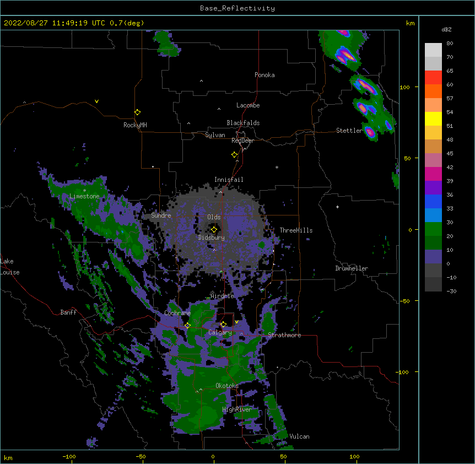
Task: Select the Cochrane city label
Action: tap(177, 313)
